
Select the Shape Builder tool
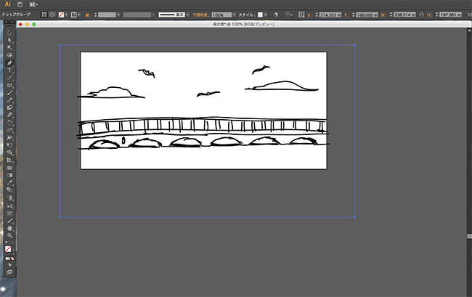tap(9, 152)
